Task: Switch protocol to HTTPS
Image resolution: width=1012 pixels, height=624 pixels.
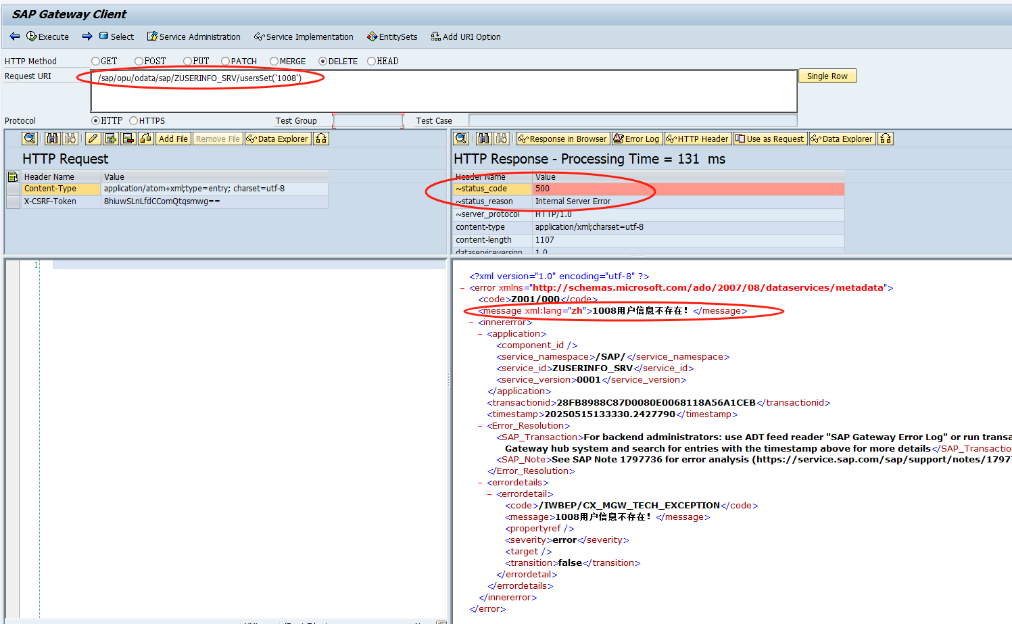Action: click(x=134, y=120)
